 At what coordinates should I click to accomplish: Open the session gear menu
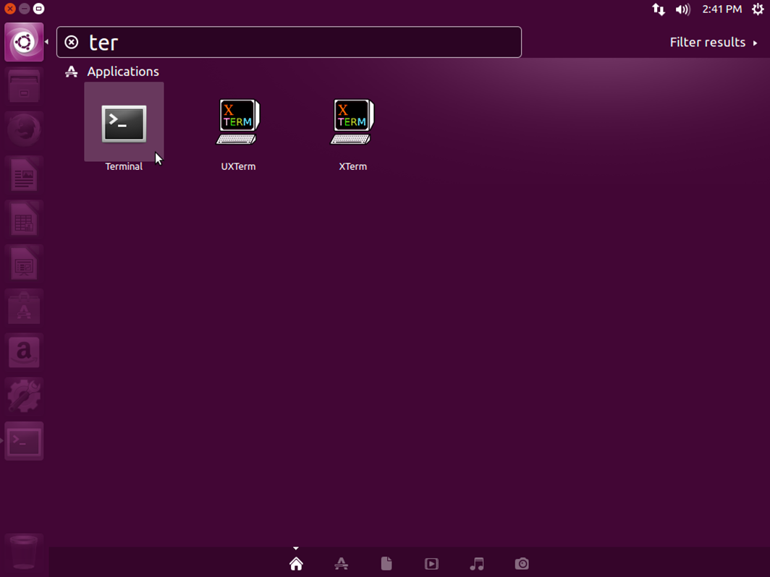pyautogui.click(x=758, y=9)
